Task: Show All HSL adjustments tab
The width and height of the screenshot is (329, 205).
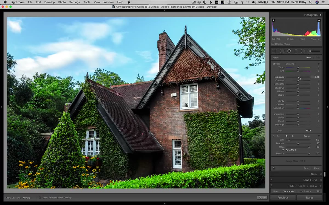Action: (x=318, y=191)
